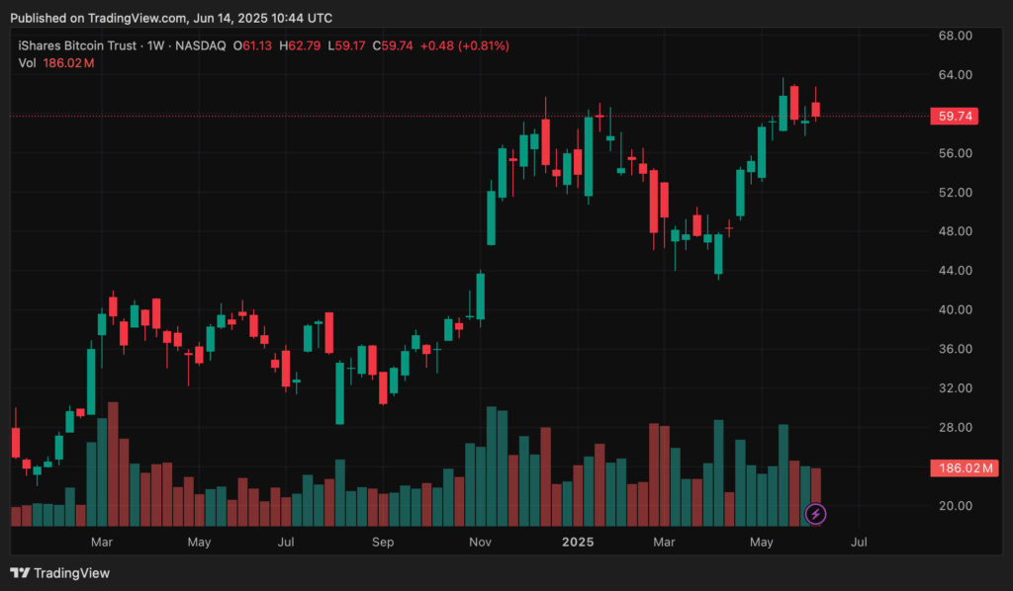Select the iShares Bitcoin Trust symbol title
The height and width of the screenshot is (591, 1013).
(77, 45)
